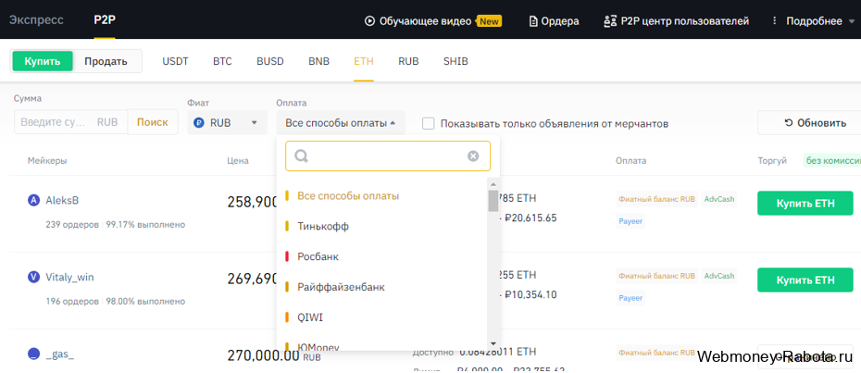This screenshot has height=373, width=861.
Task: Enable showing only merchant ads checkbox
Action: 429,123
